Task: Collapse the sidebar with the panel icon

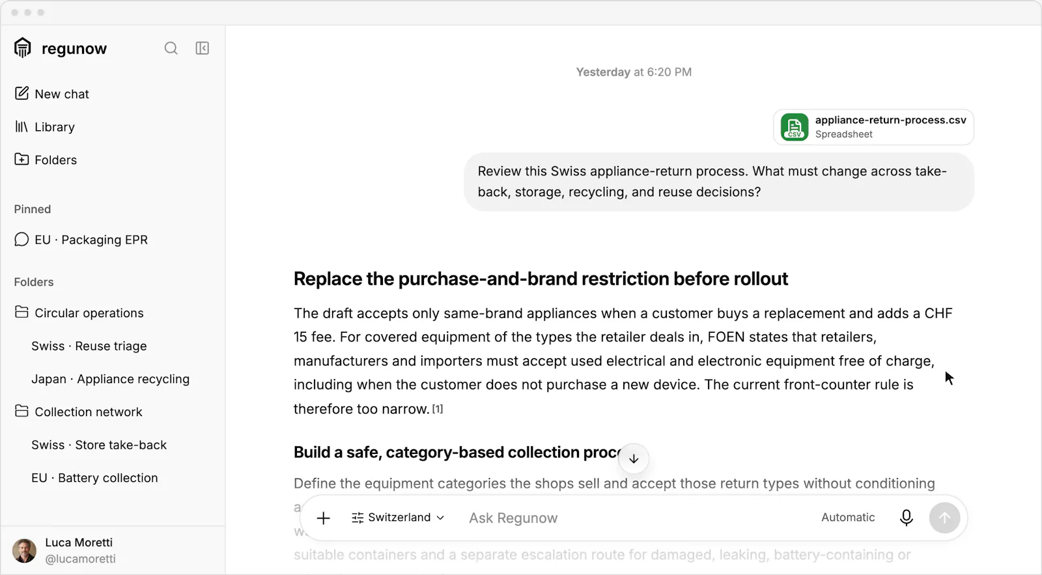Action: click(203, 48)
